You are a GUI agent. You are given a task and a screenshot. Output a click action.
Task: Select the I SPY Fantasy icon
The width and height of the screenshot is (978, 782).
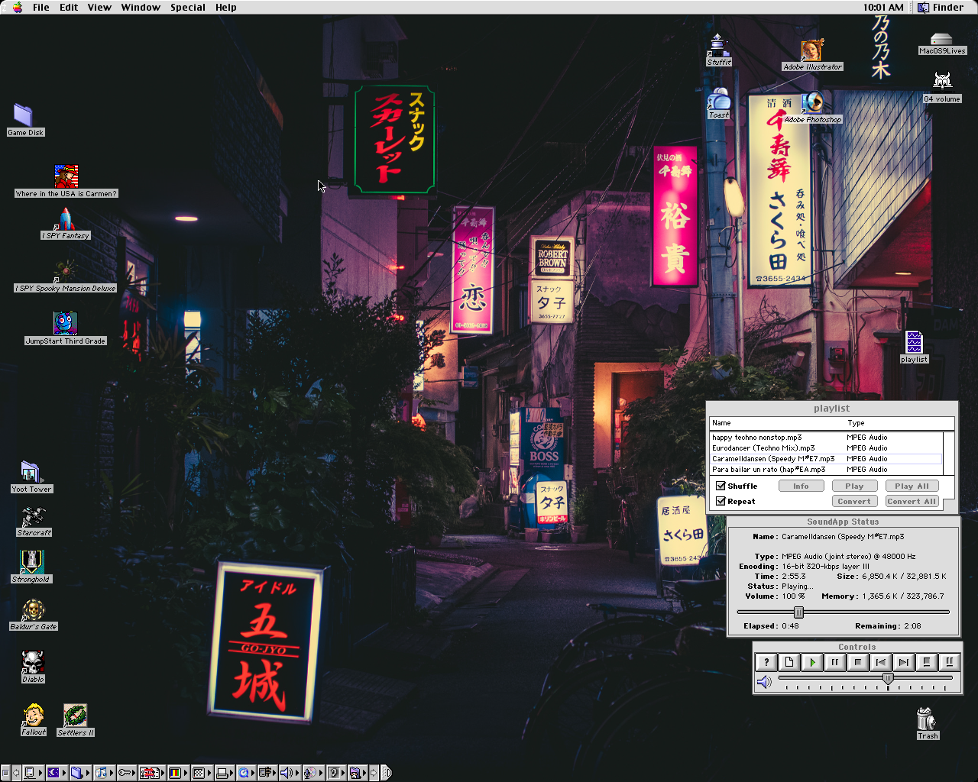click(66, 224)
